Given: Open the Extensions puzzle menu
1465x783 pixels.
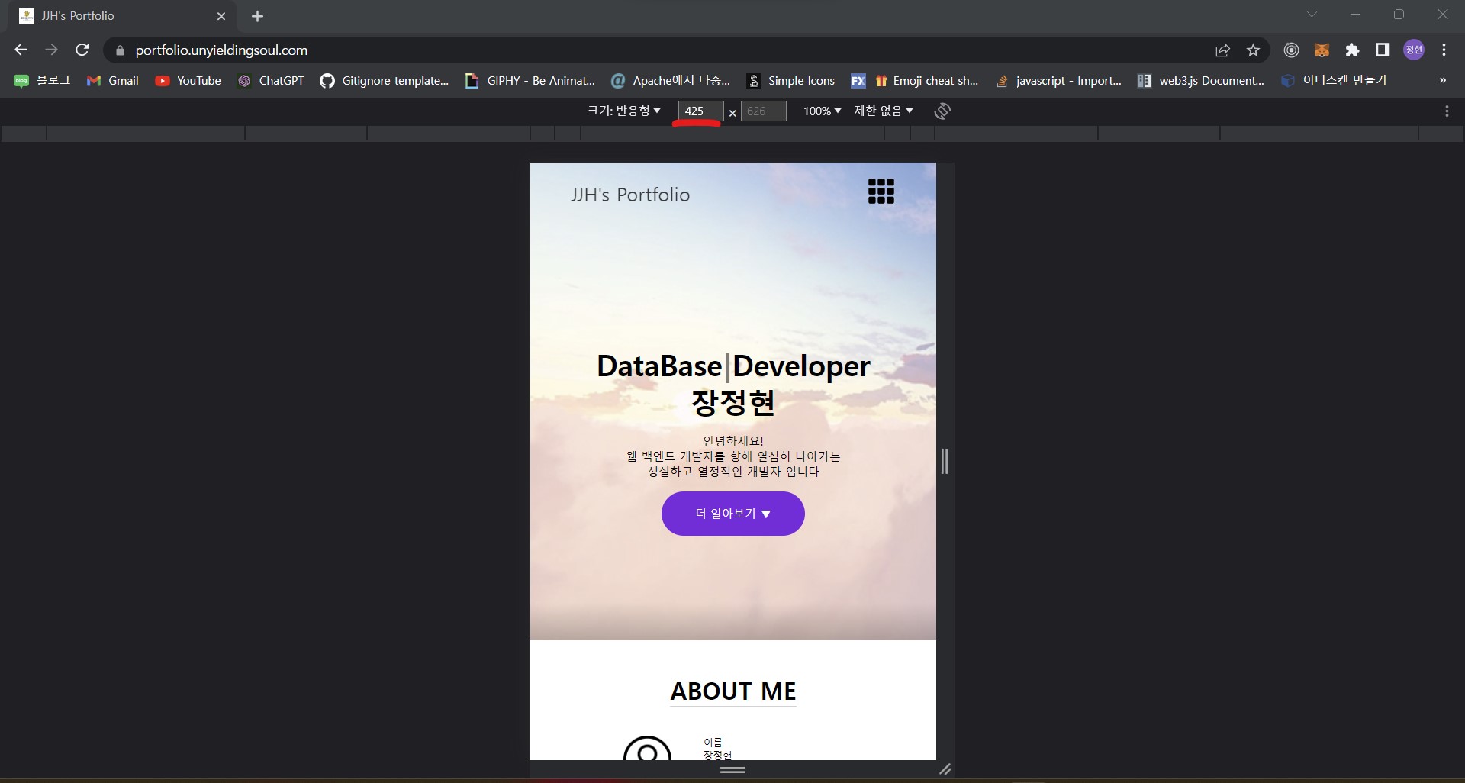Looking at the screenshot, I should tap(1352, 50).
